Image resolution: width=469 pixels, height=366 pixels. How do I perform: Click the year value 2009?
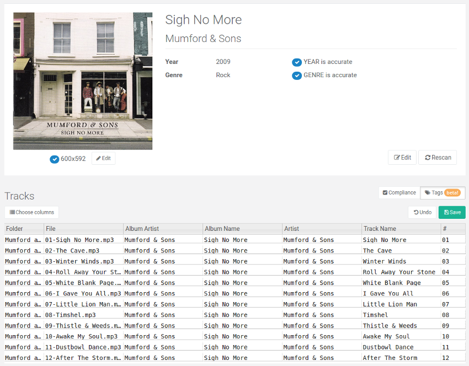point(223,62)
